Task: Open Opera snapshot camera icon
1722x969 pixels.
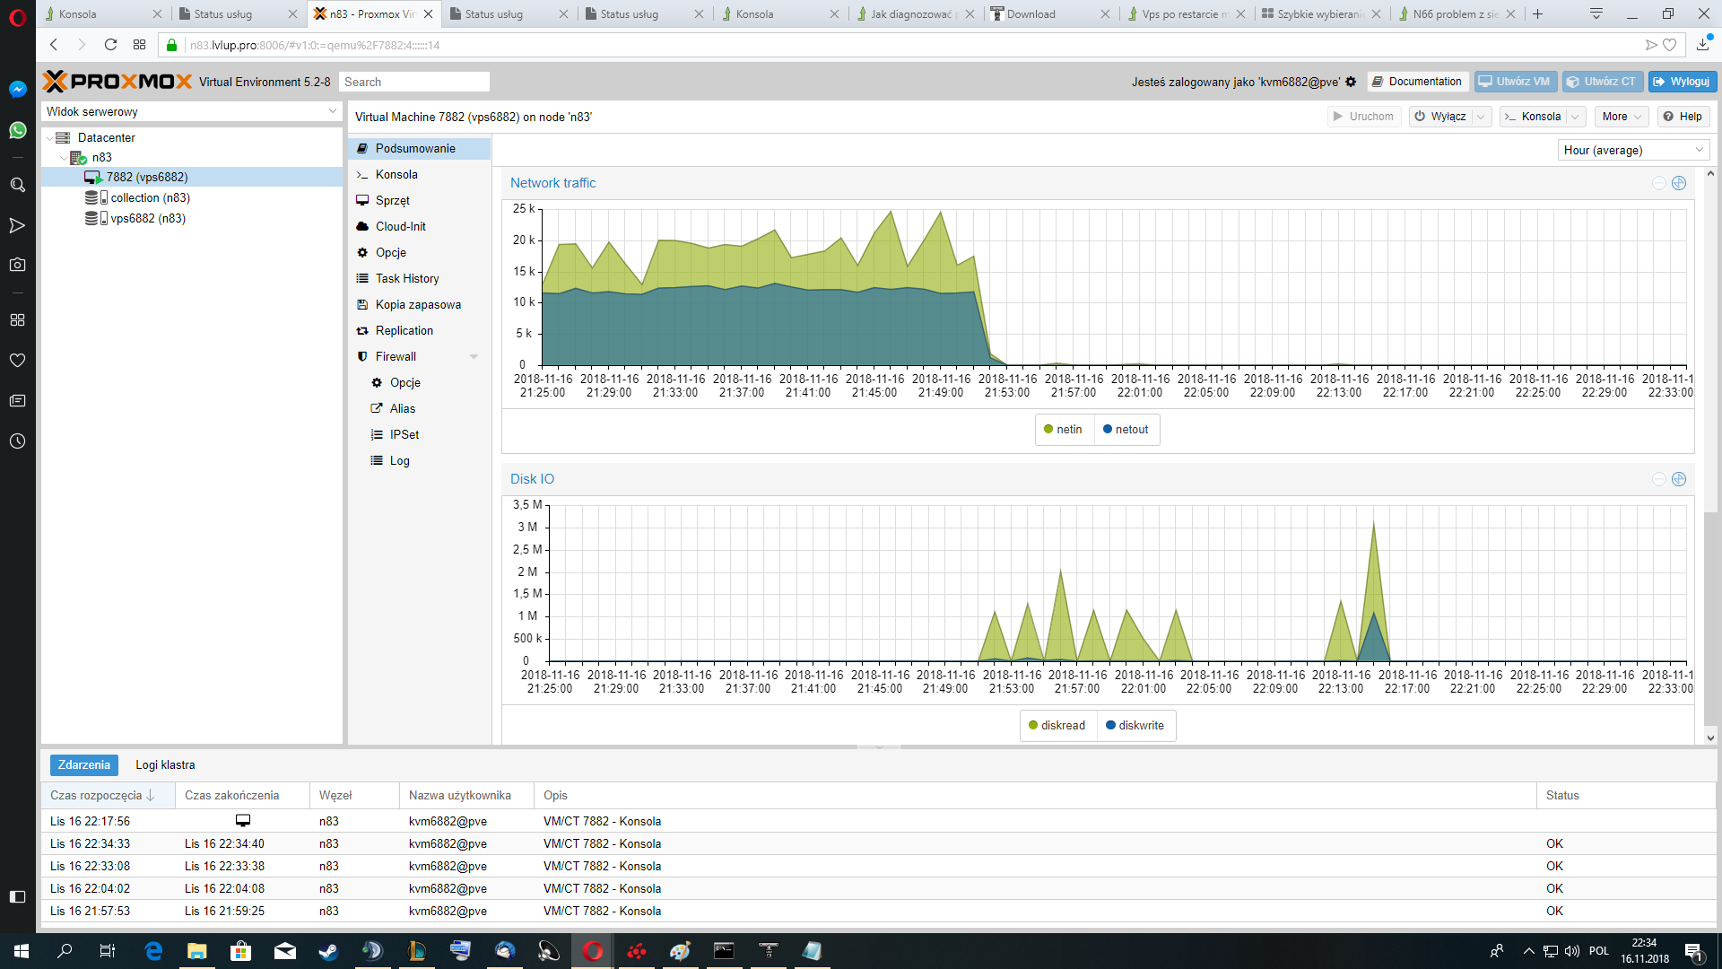Action: [17, 265]
